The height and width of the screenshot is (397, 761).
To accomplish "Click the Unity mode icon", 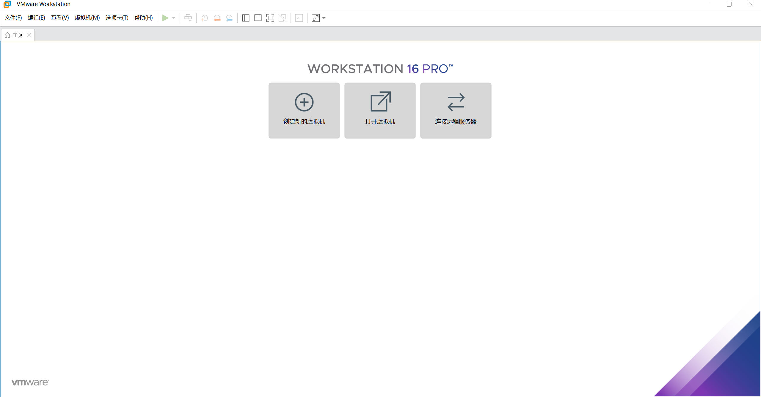I will click(x=282, y=18).
